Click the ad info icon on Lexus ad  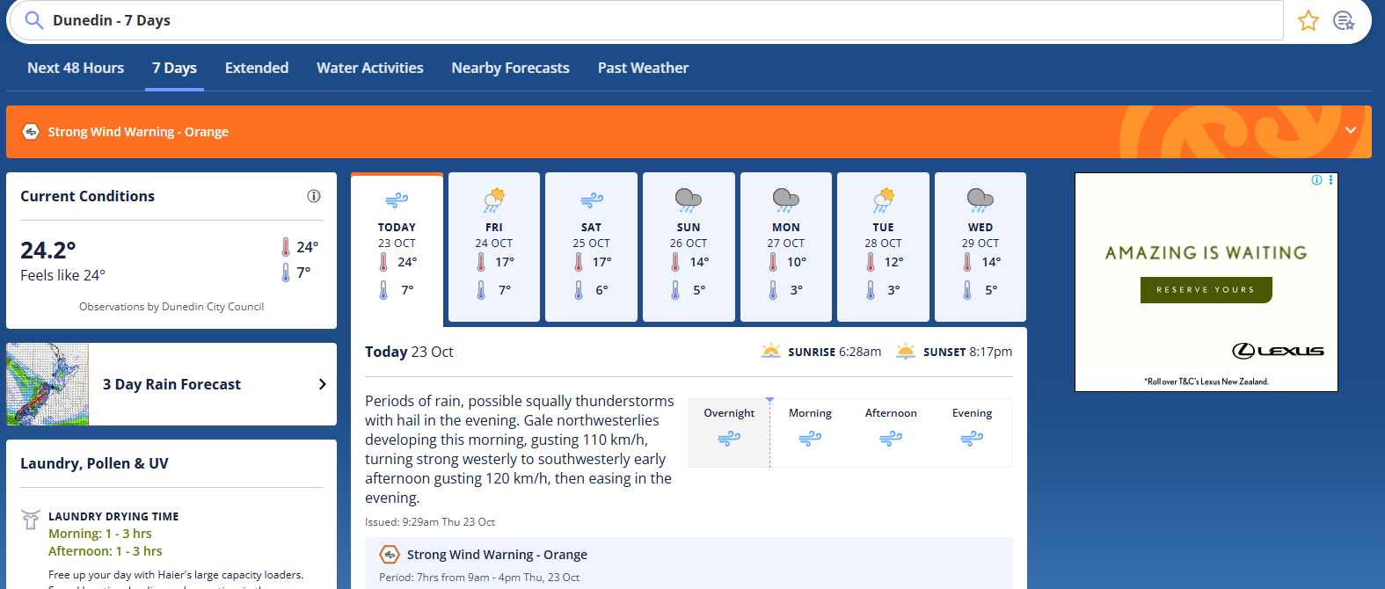tap(1316, 180)
